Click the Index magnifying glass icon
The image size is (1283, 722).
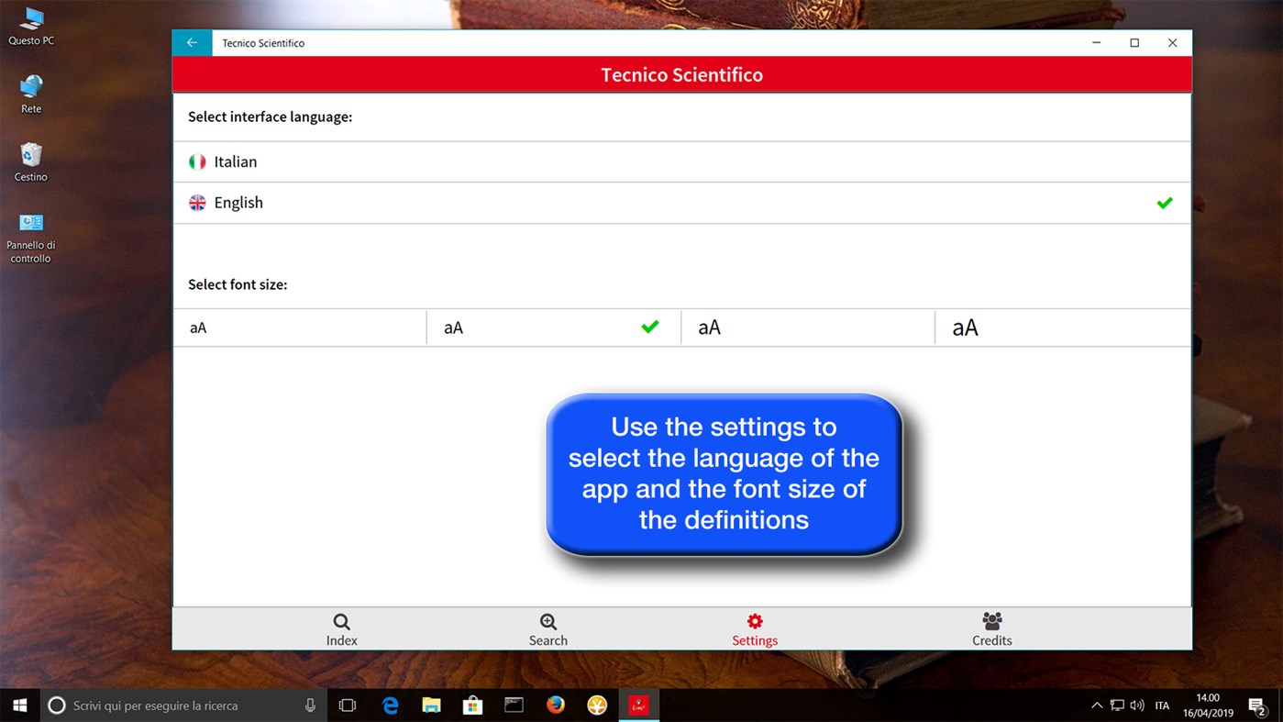(341, 620)
